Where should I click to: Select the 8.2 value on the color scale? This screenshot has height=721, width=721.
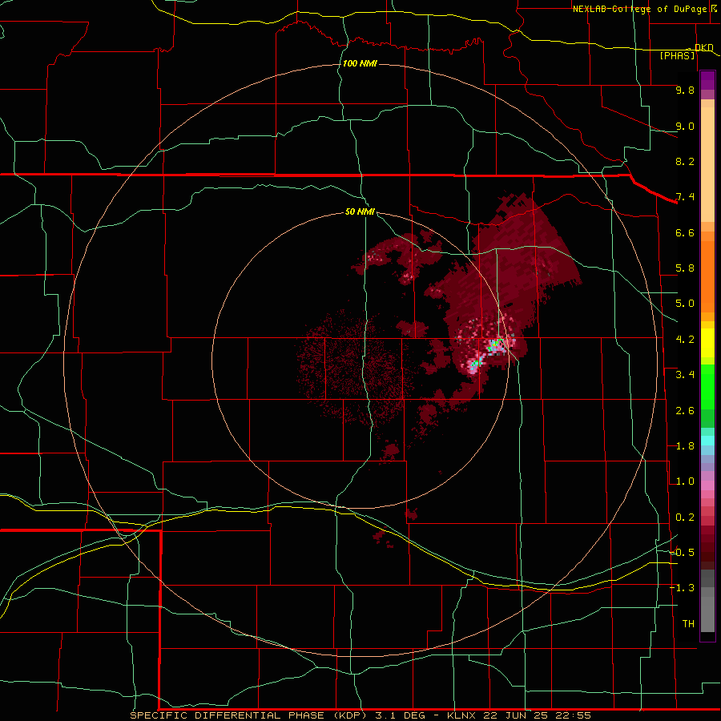click(x=685, y=161)
